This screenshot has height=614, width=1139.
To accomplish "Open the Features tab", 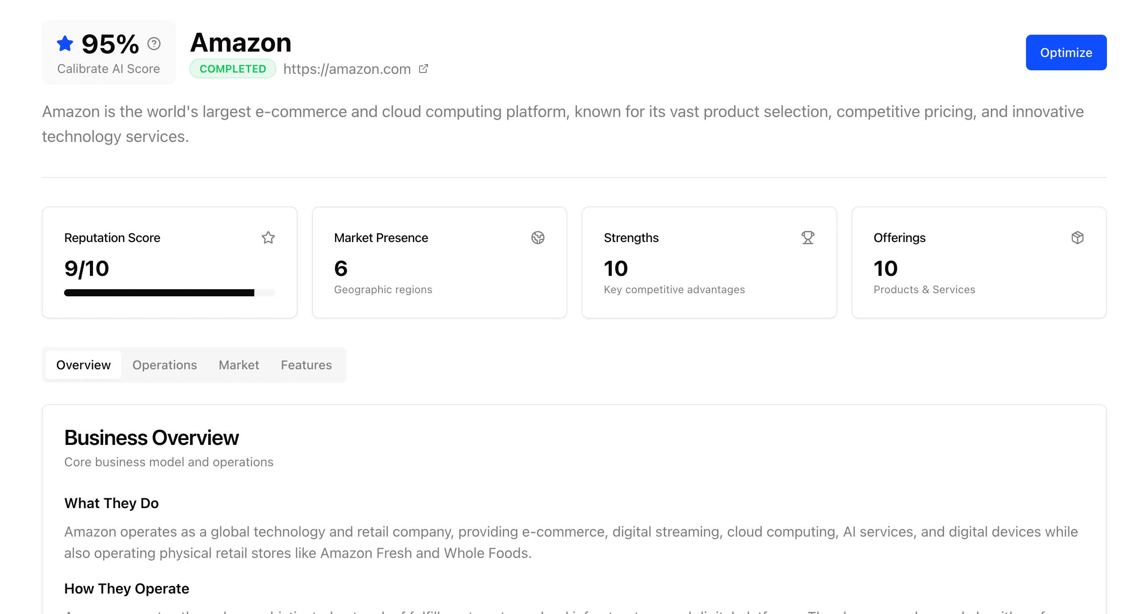I will tap(306, 365).
